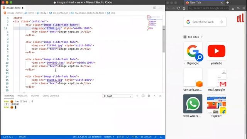Open the bash terminal selector dropdown
Viewport: 247px width, 139px height.
[117, 96]
